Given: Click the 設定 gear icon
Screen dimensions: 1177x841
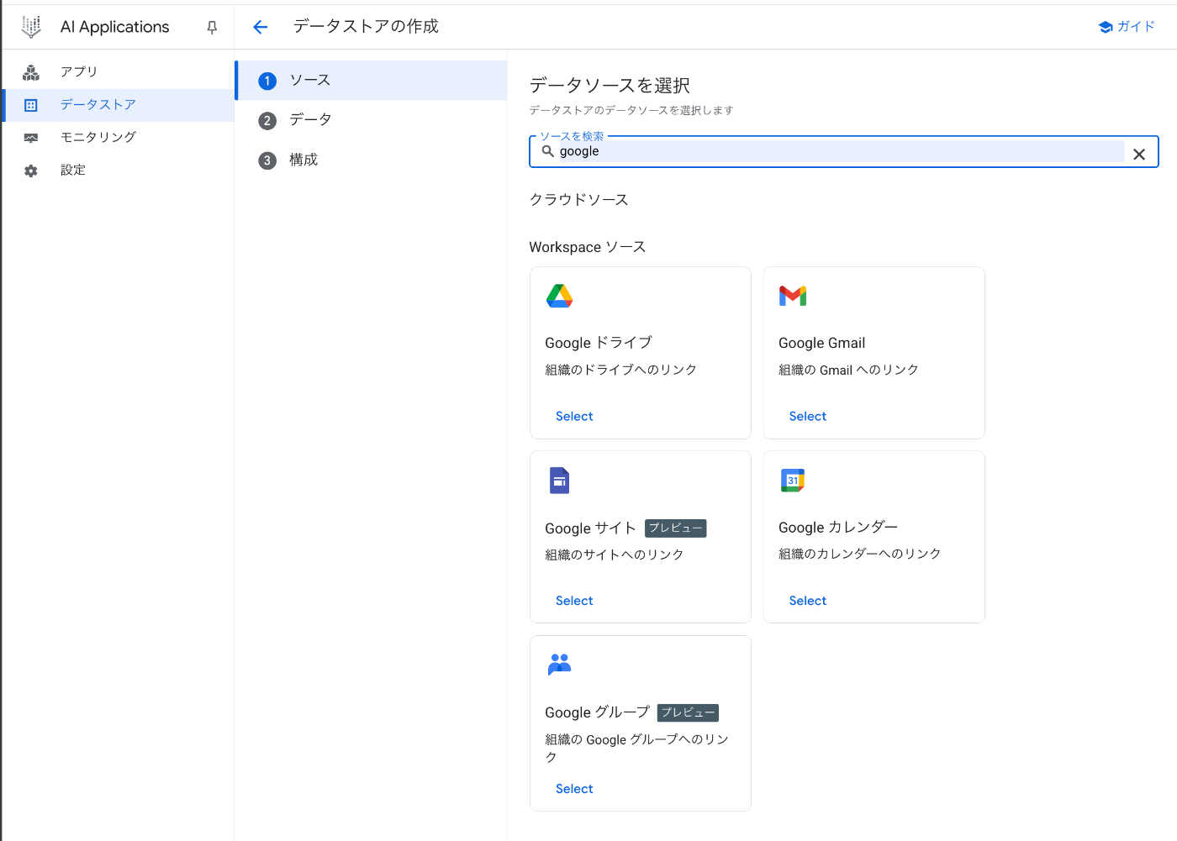Looking at the screenshot, I should coord(31,171).
